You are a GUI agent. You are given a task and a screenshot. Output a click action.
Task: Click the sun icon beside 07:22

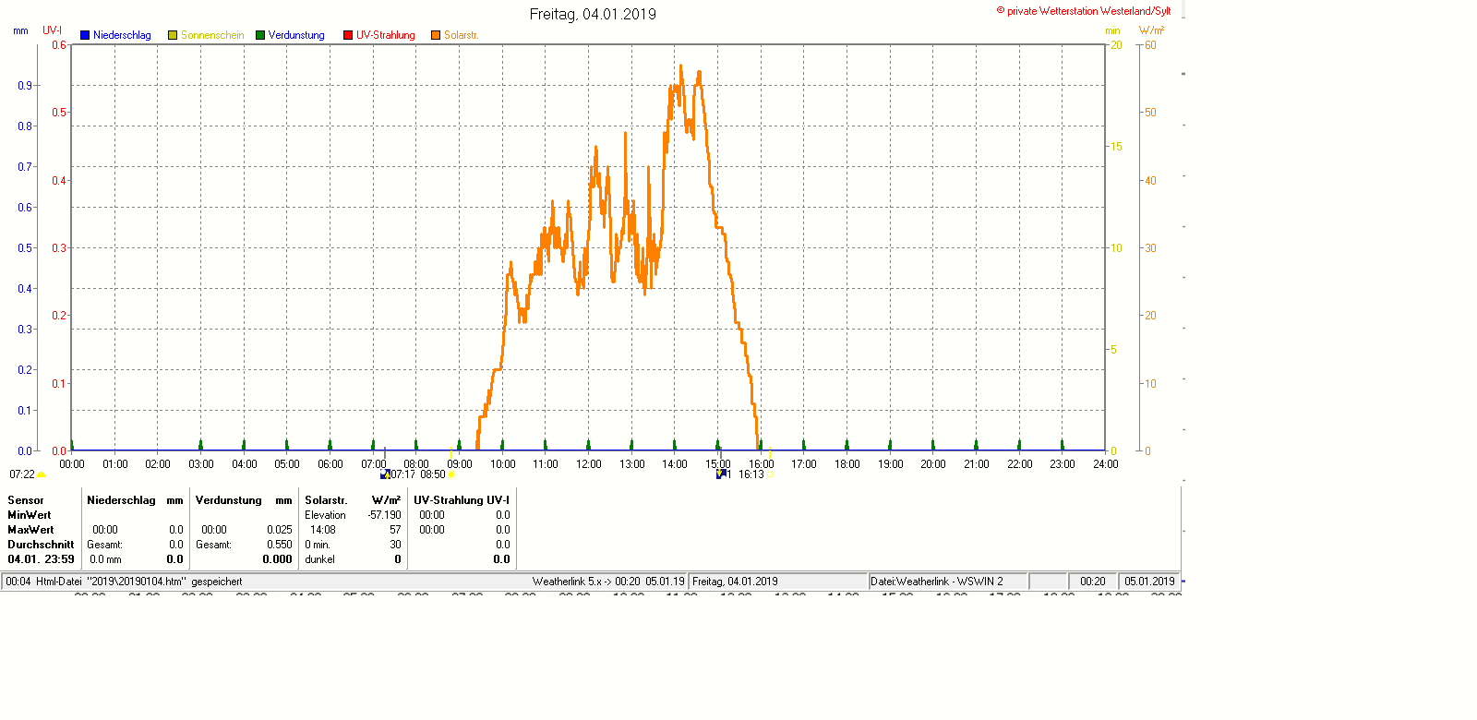click(41, 475)
